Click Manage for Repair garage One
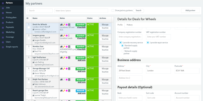Viewport: 203px width, 101px height. [x=105, y=90]
